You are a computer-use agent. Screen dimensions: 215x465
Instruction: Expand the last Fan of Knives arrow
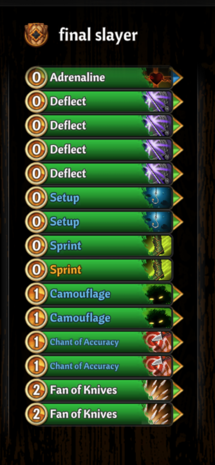point(178,414)
